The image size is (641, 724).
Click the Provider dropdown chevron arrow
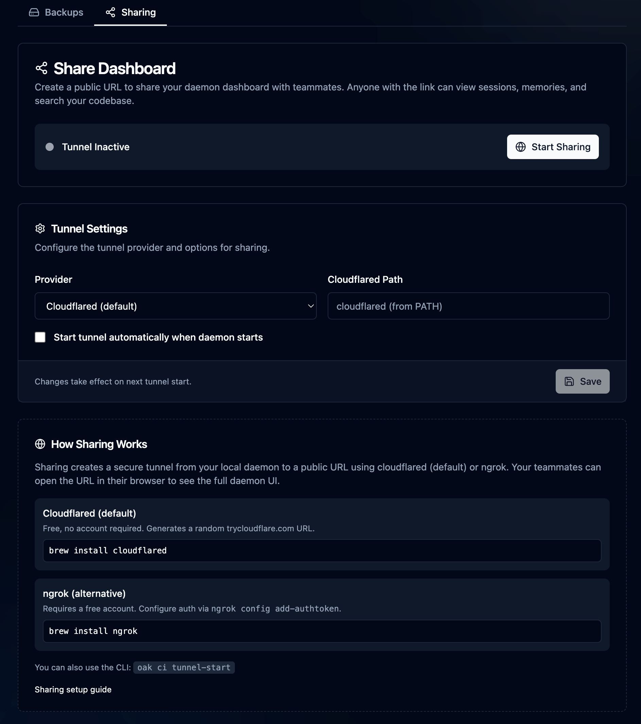[311, 306]
